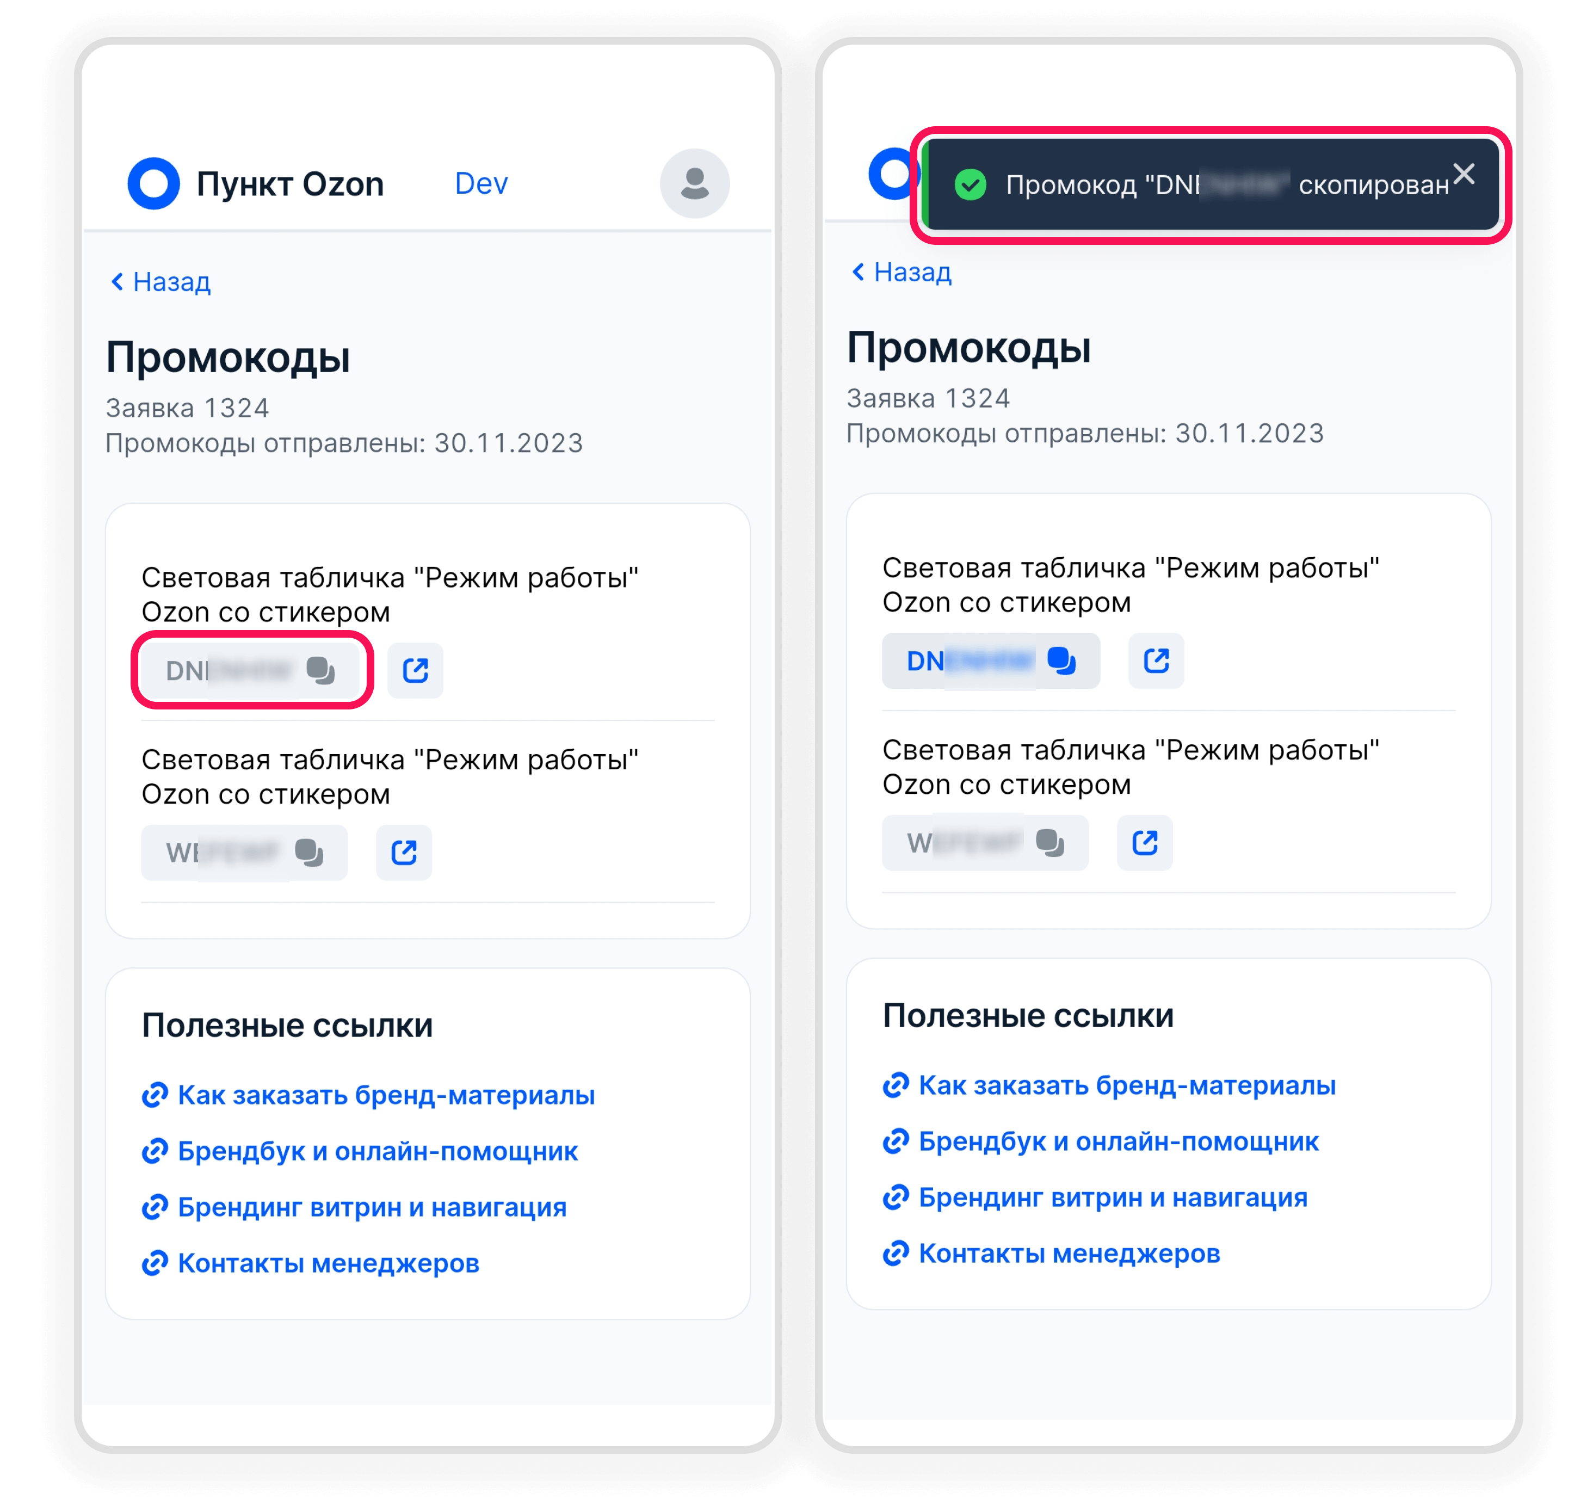Copy the W promo code in left screen
The height and width of the screenshot is (1506, 1593).
244,851
